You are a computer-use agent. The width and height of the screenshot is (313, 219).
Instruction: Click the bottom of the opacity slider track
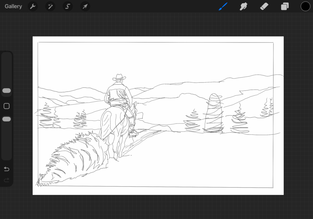[6, 156]
